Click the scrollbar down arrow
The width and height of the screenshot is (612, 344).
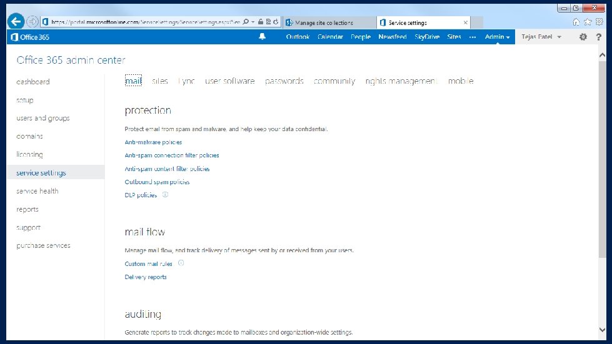[x=602, y=330]
